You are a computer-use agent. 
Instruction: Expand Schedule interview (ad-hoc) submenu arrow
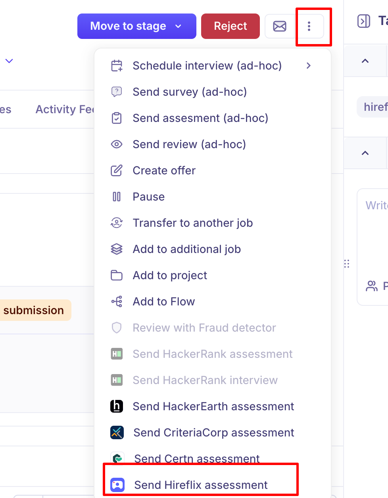point(309,66)
